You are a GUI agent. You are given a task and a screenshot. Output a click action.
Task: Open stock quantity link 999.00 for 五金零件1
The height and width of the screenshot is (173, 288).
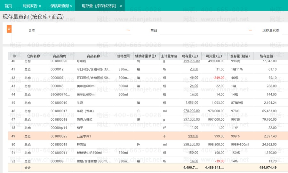click(193, 136)
